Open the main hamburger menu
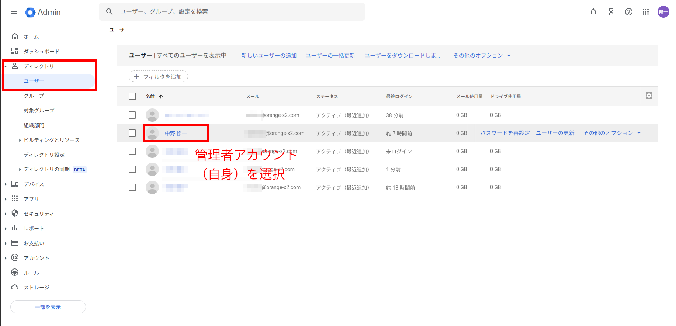Image resolution: width=676 pixels, height=326 pixels. [x=14, y=12]
